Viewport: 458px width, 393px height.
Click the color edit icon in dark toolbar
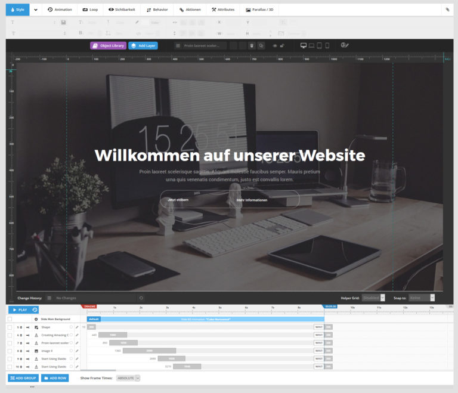345,45
